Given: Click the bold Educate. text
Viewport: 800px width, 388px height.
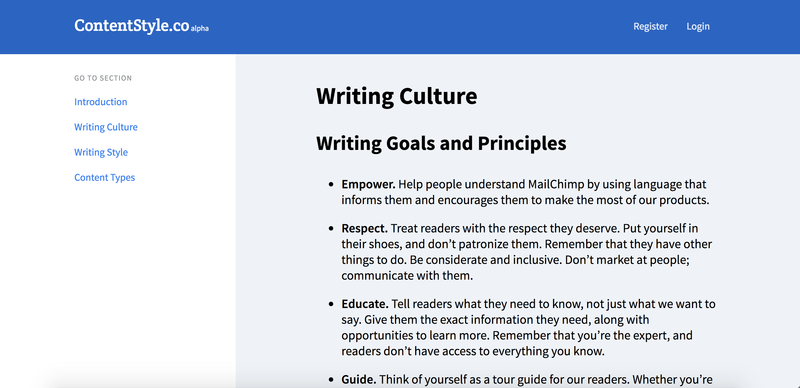Looking at the screenshot, I should click(x=365, y=304).
